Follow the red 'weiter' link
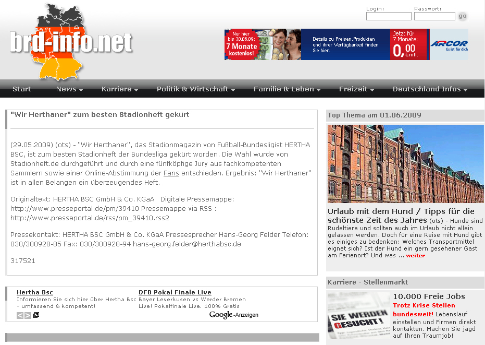The width and height of the screenshot is (485, 345). [x=415, y=256]
